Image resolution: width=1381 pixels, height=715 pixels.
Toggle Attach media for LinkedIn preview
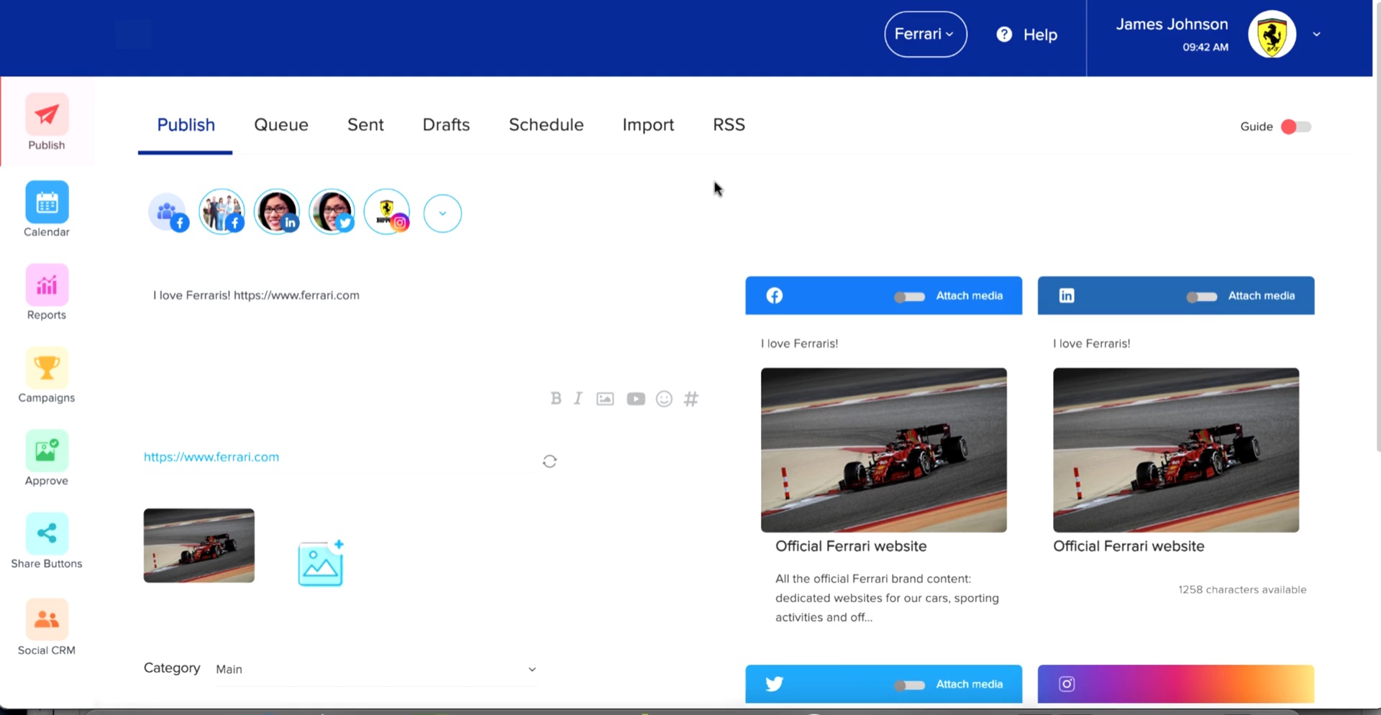[1201, 296]
